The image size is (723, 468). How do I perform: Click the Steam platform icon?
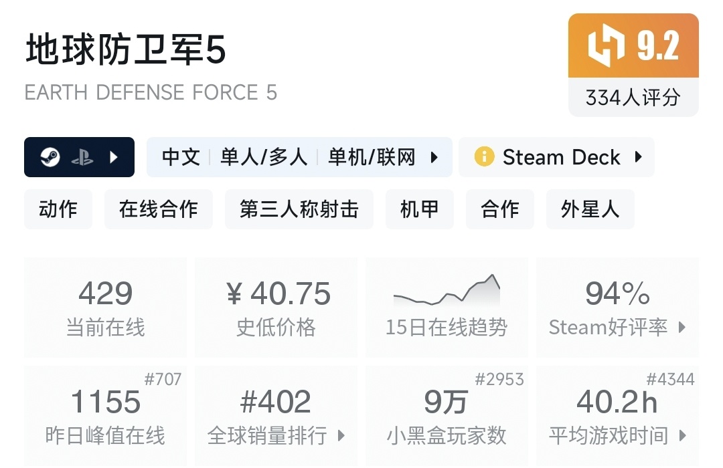(x=50, y=157)
